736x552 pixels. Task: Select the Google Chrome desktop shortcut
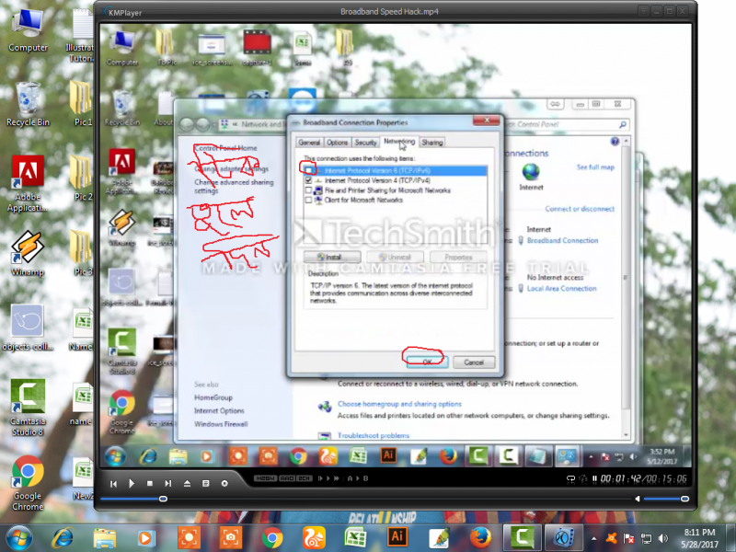point(28,482)
